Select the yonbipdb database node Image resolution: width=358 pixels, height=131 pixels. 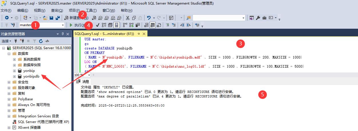31,76
